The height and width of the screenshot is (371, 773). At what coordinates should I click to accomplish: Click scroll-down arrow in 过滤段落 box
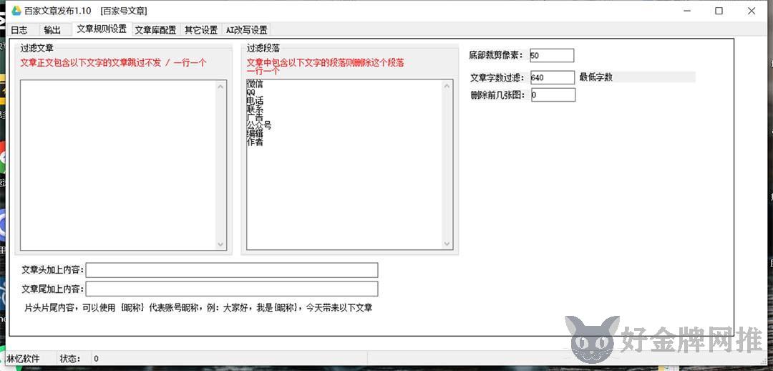coord(447,244)
